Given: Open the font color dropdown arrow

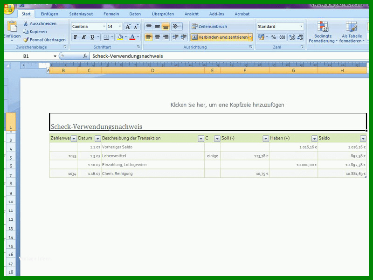Looking at the screenshot, I should point(138,37).
